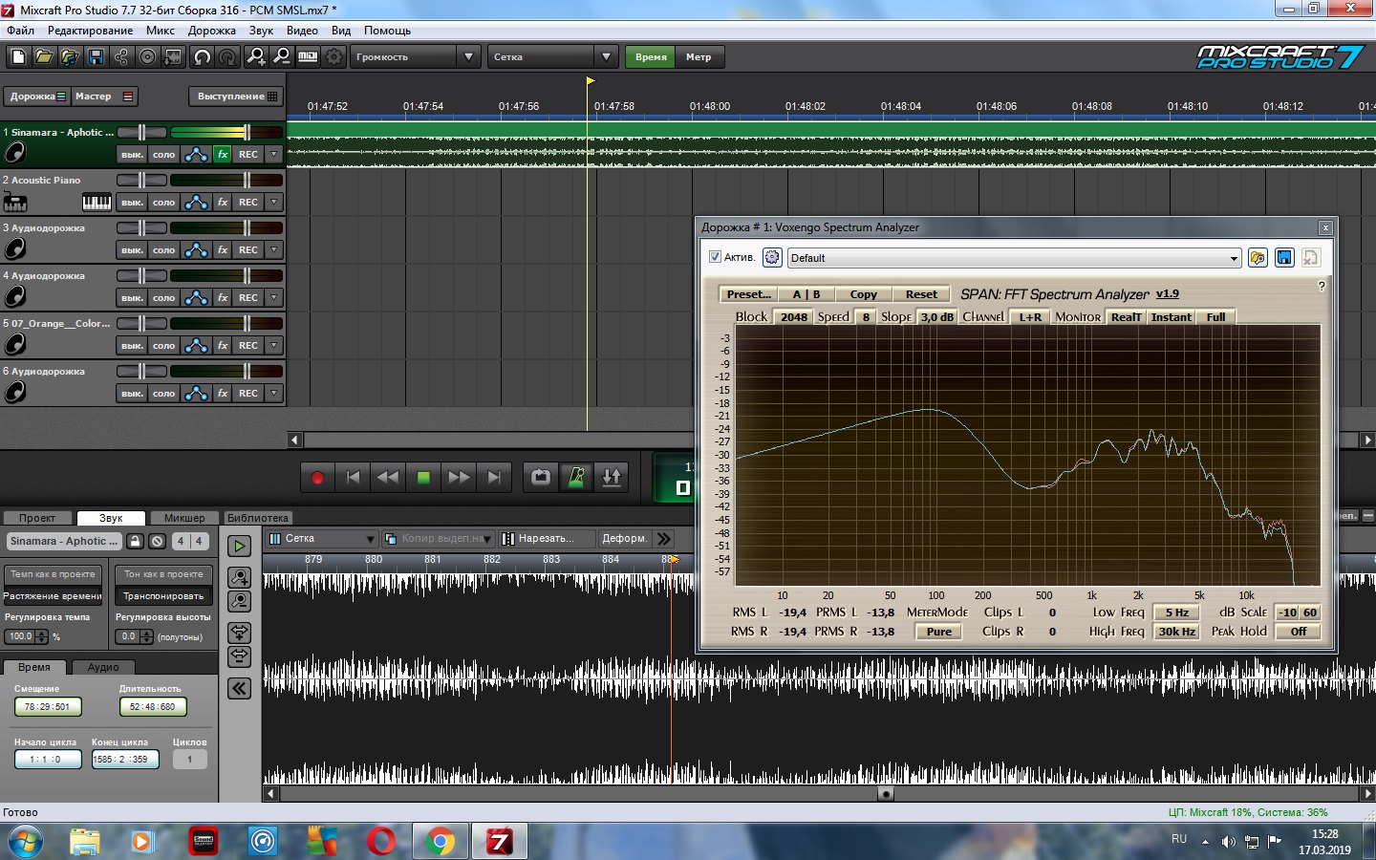The height and width of the screenshot is (860, 1376).
Task: Toggle Peak Hold Off button in SPAN
Action: [1298, 632]
